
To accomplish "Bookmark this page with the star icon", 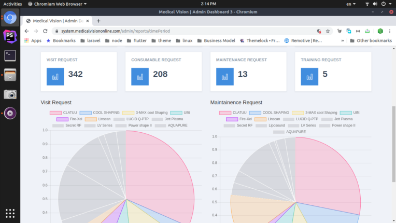I will [328, 31].
